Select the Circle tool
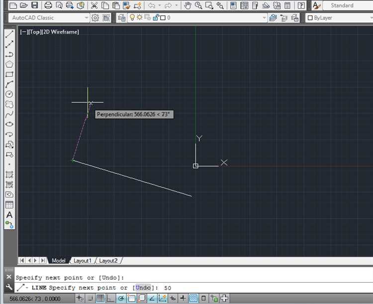Viewport: 373px width, 304px height. tap(9, 94)
